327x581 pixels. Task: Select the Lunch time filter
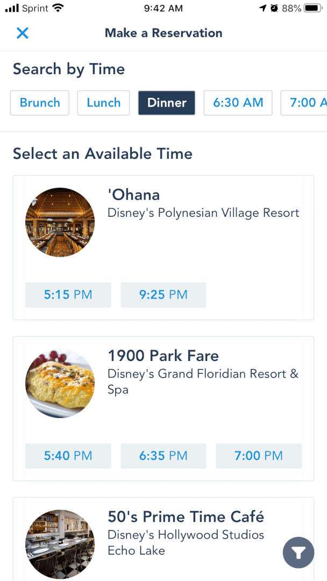coord(104,103)
